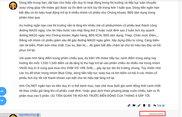Open the poster's avatar at top left
The height and width of the screenshot is (117, 182).
(13, 6)
